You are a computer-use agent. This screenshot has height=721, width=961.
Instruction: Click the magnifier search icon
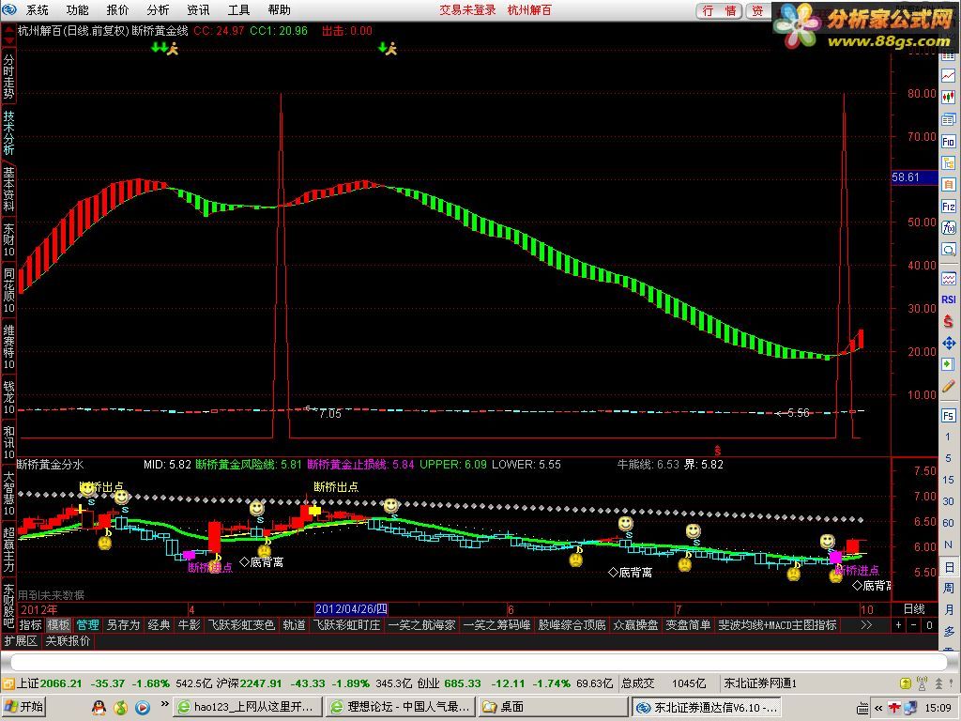coord(948,250)
